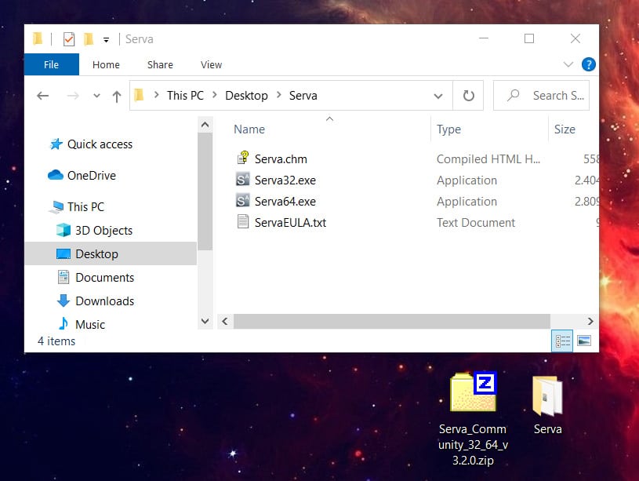Click file list scroll left arrow

(225, 321)
